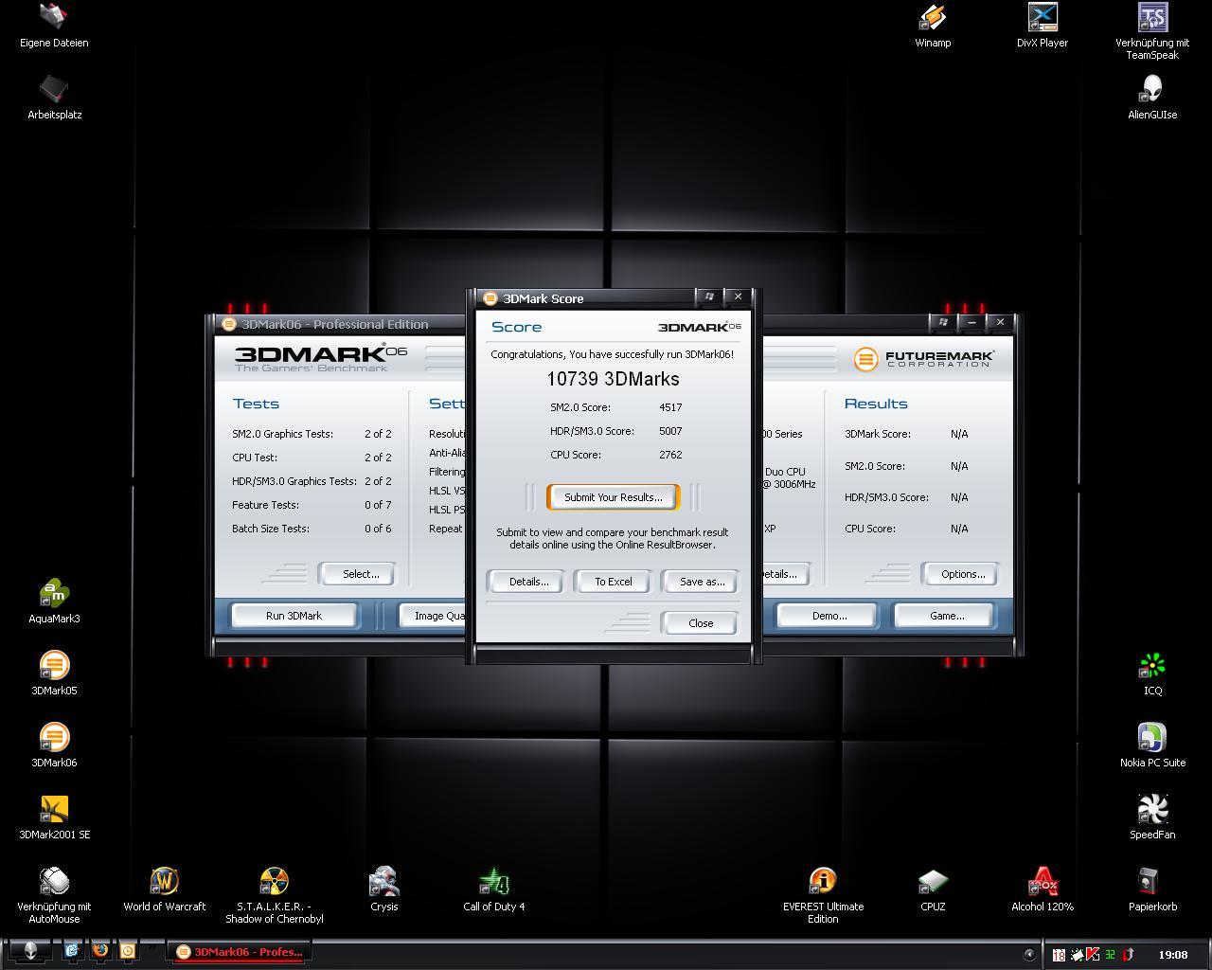Click the Batch Size Tests row

(312, 529)
